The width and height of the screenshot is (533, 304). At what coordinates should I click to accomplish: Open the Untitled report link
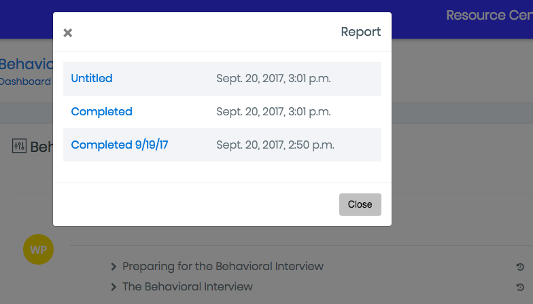[x=91, y=79]
